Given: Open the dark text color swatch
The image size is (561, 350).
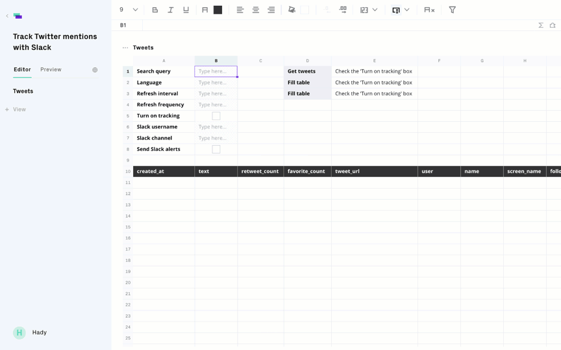Looking at the screenshot, I should 218,10.
